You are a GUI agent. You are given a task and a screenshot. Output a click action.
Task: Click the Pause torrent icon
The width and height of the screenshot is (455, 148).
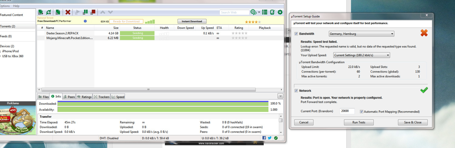(x=85, y=12)
